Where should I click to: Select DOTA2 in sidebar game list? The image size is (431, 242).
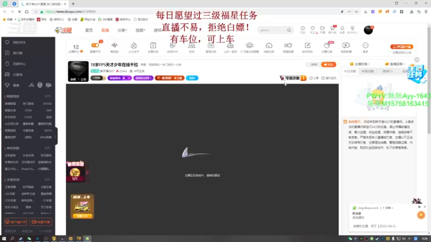[47, 104]
